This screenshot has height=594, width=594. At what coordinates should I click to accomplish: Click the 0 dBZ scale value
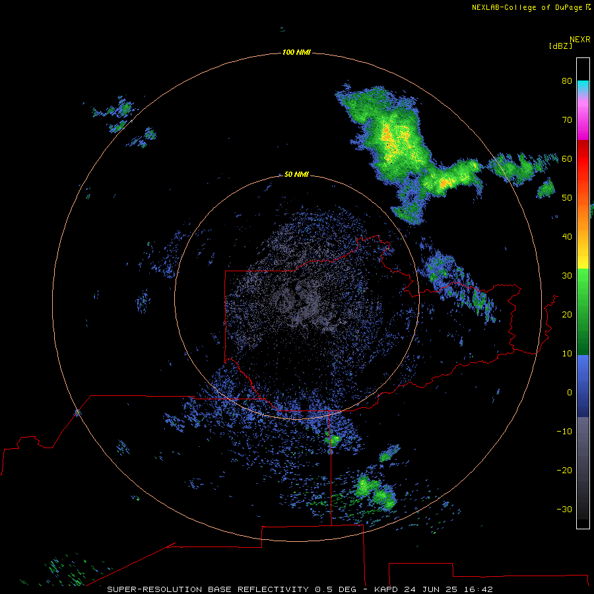(570, 393)
